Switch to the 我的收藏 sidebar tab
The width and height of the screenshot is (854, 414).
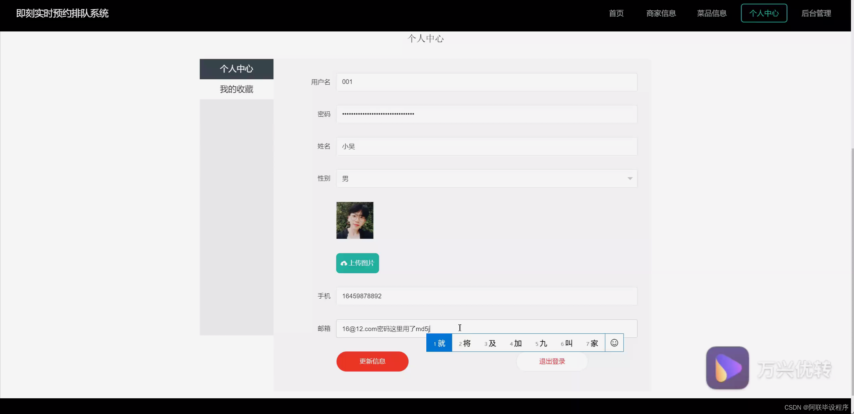[236, 89]
